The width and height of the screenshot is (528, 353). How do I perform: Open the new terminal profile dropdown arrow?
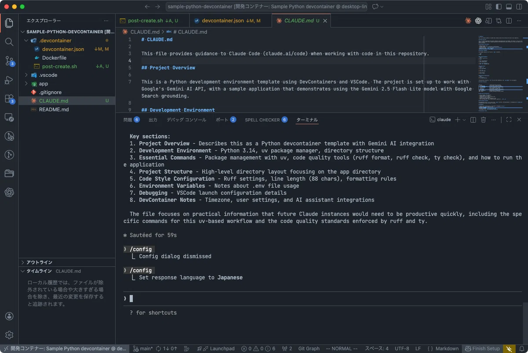pos(464,120)
